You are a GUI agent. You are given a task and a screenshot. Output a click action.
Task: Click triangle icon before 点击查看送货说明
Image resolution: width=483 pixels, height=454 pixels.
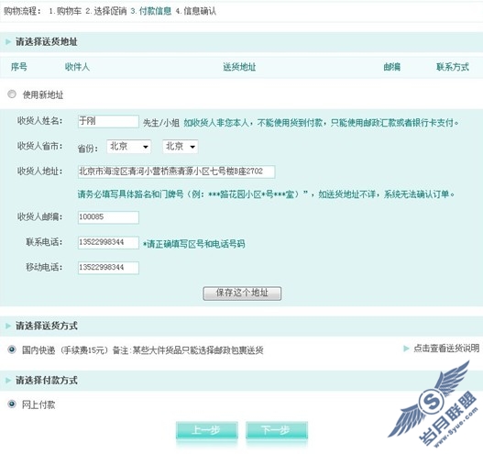pos(406,349)
